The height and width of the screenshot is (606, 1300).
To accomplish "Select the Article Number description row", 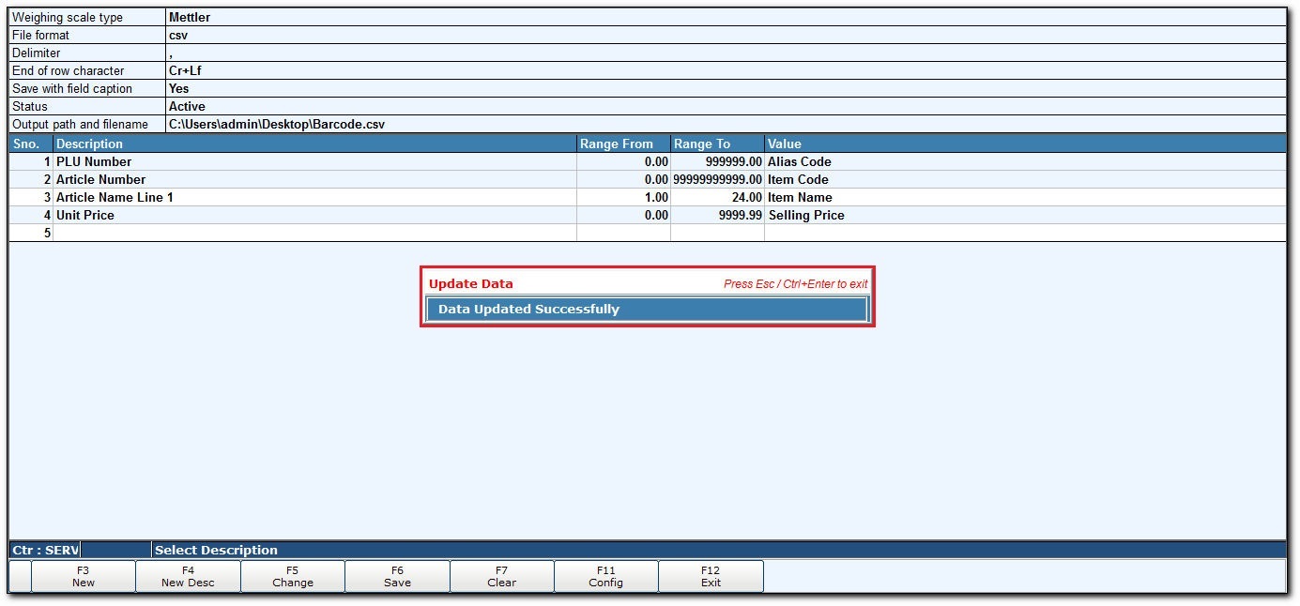I will 314,179.
